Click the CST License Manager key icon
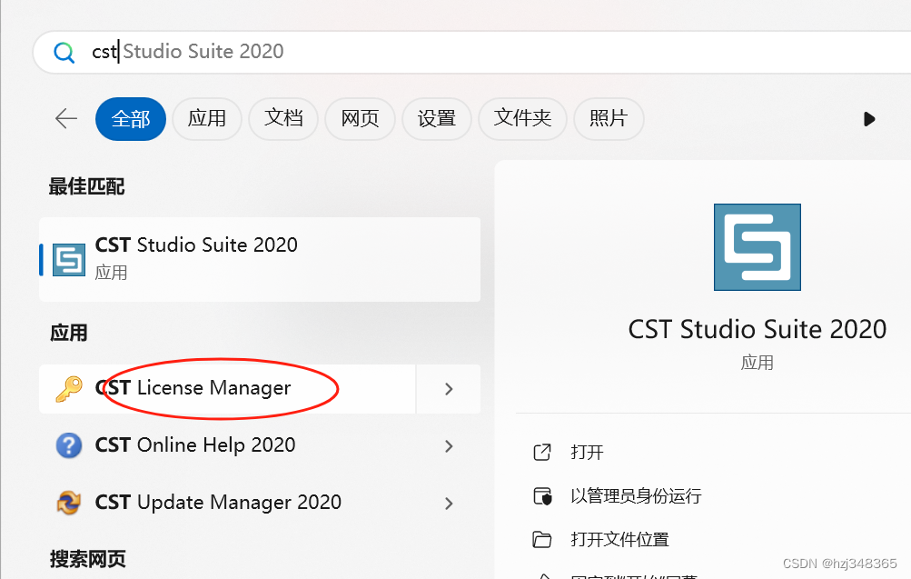The image size is (911, 579). point(69,387)
